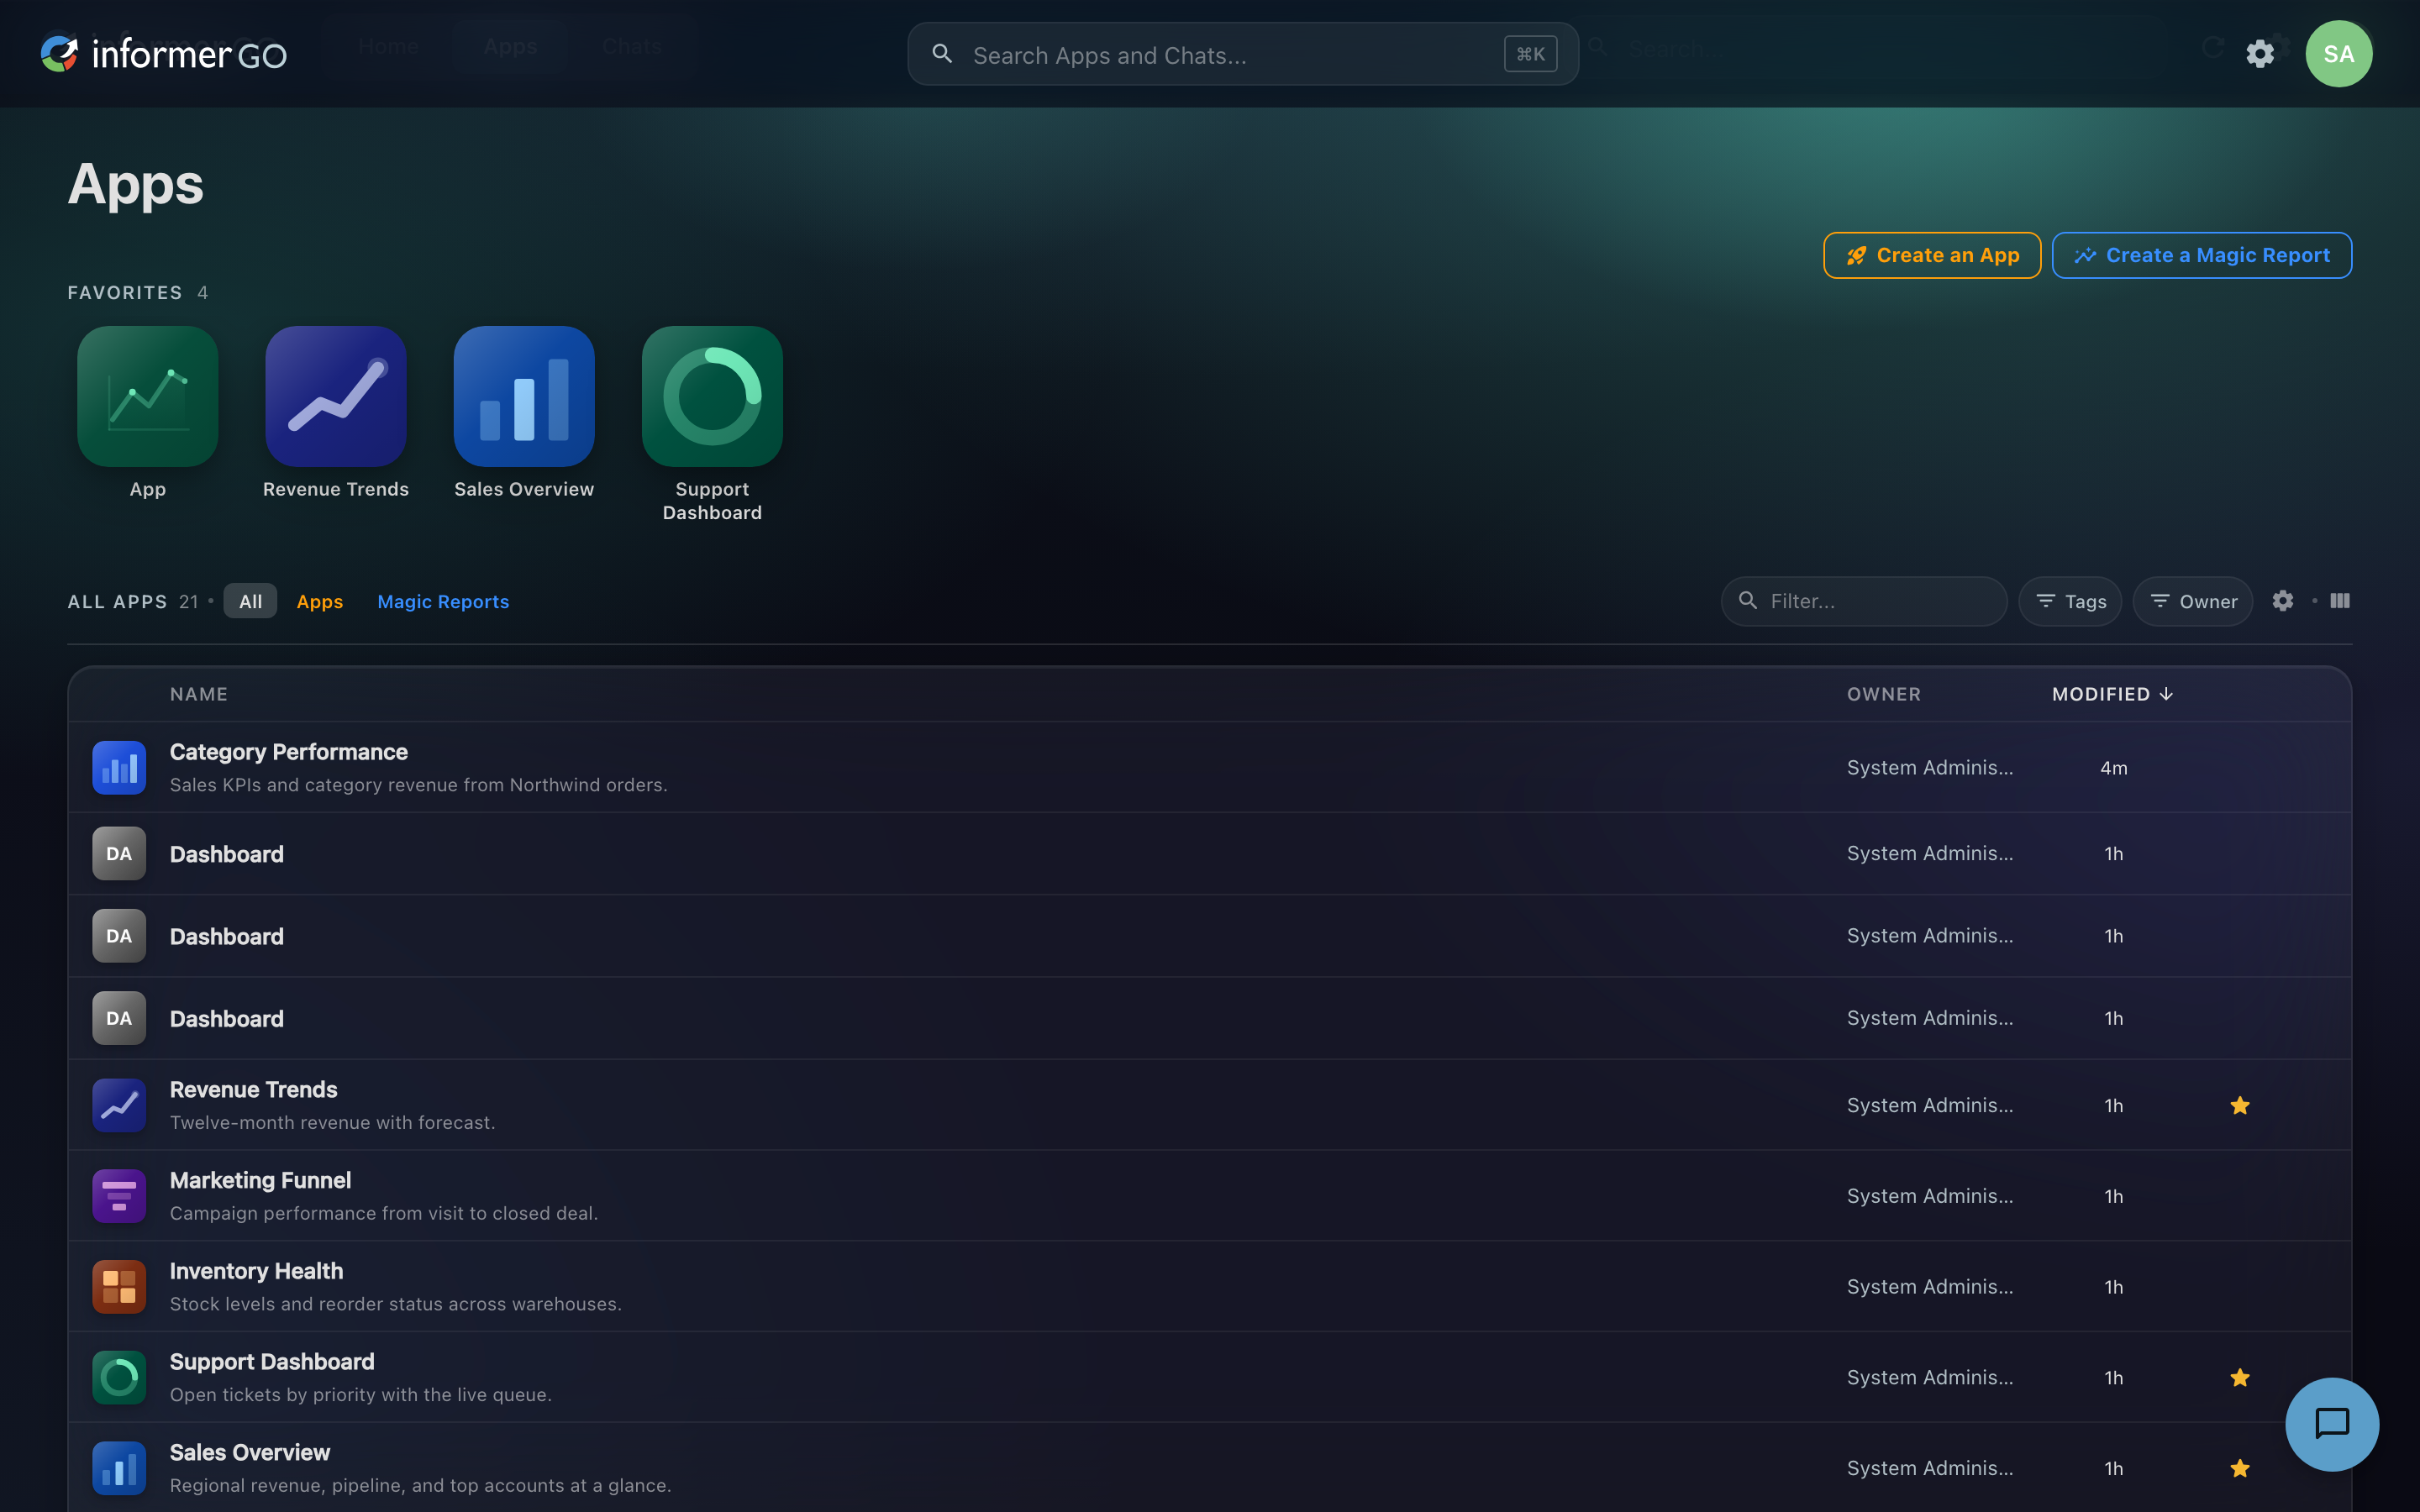Select the All filter tab

pyautogui.click(x=250, y=601)
